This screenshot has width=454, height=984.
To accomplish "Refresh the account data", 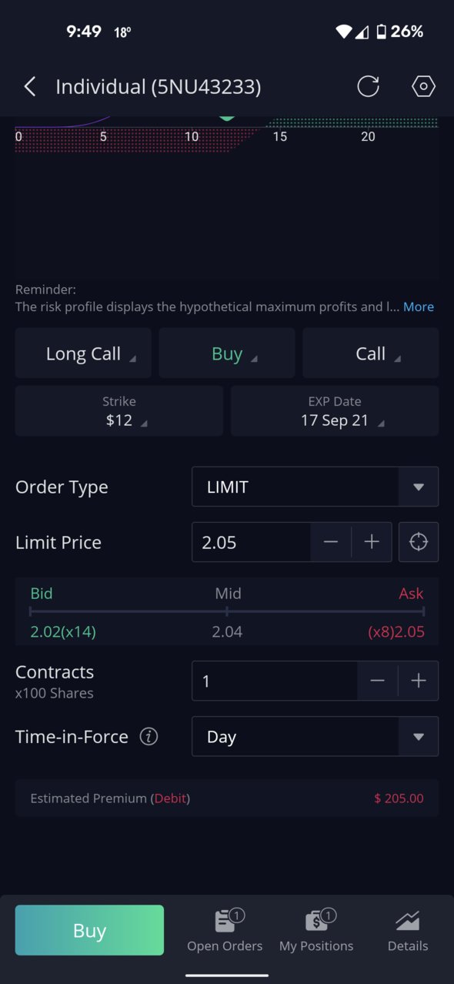I will (368, 86).
